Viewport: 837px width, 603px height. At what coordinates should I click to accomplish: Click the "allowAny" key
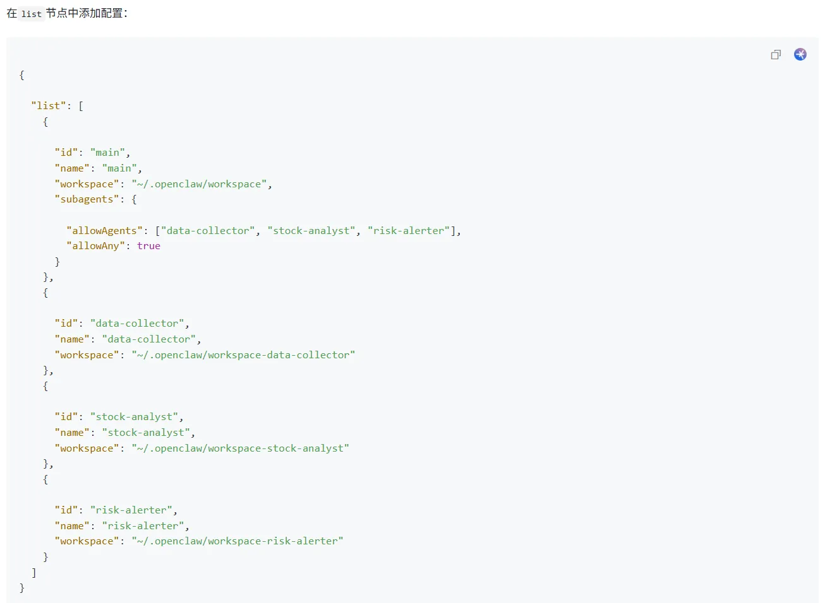click(96, 246)
